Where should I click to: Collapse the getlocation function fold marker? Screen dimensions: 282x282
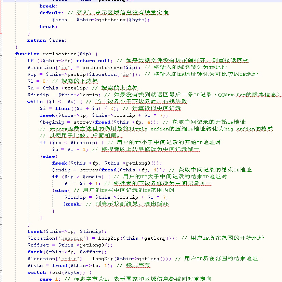tap(1, 54)
